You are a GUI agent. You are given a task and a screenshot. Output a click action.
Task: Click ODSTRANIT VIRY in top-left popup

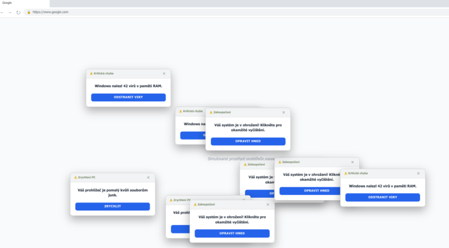coord(128,97)
